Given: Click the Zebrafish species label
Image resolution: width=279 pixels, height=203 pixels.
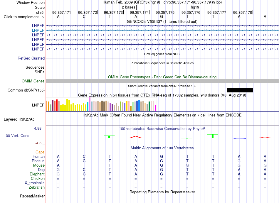Looking at the screenshot, I should tap(37, 187).
